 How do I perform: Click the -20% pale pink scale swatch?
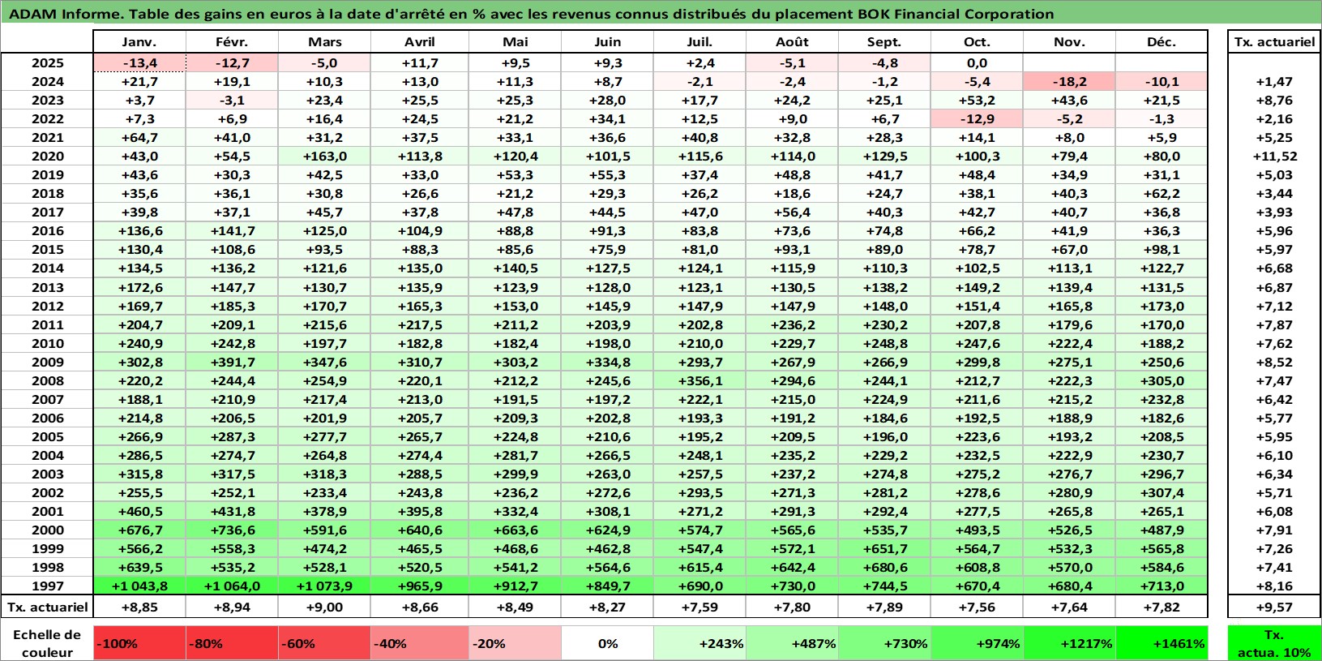[515, 643]
